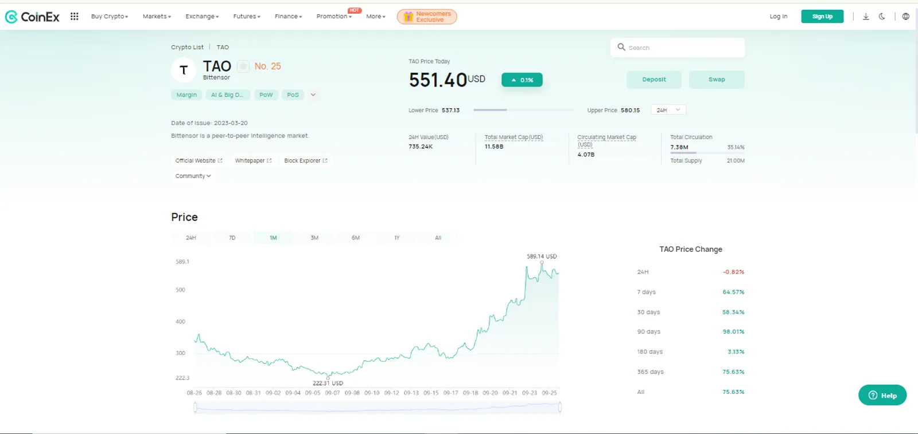The height and width of the screenshot is (434, 918).
Task: Open Finance dropdown menu
Action: point(288,16)
